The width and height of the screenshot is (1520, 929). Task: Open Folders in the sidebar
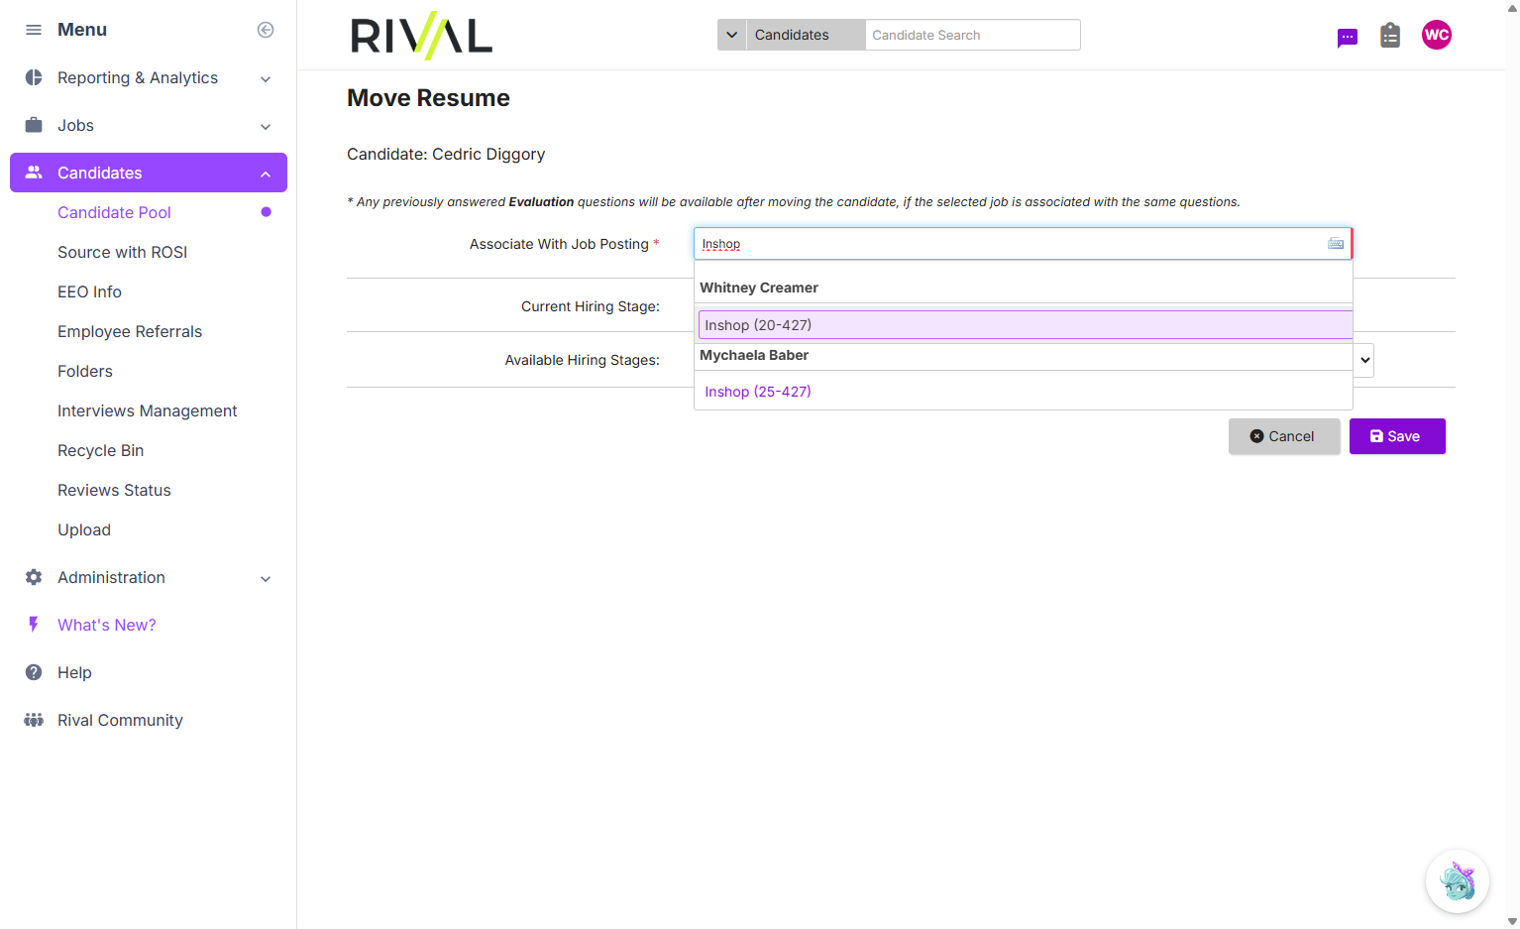tap(85, 371)
